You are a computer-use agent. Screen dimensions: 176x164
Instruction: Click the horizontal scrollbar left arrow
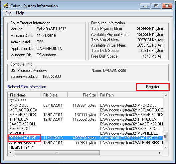point(11,153)
